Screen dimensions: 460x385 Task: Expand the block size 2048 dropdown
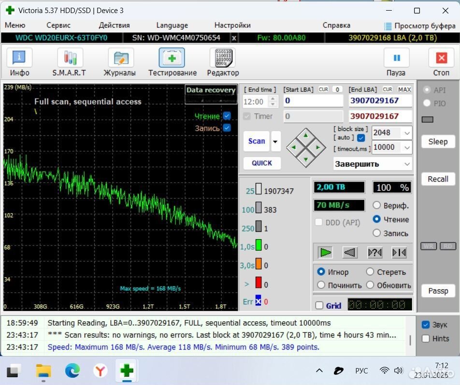(406, 133)
